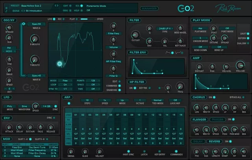
Task: Switch to the FLANGER tab
Action: (199, 120)
